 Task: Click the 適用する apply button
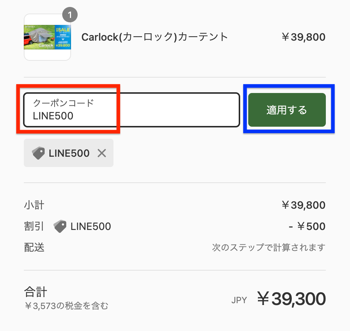pos(287,110)
